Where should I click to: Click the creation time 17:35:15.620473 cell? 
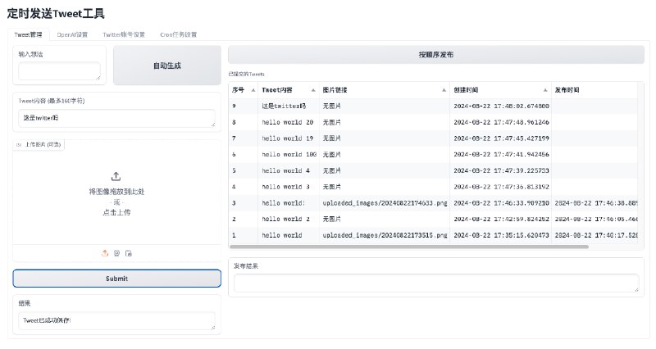point(501,235)
